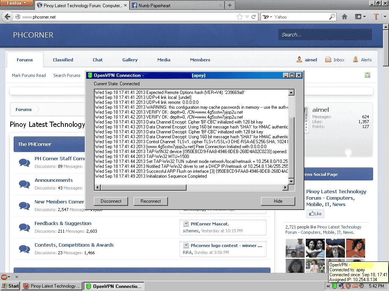This screenshot has height=291, width=389.
Task: Click the PHCORNER site logo
Action: tap(33, 35)
